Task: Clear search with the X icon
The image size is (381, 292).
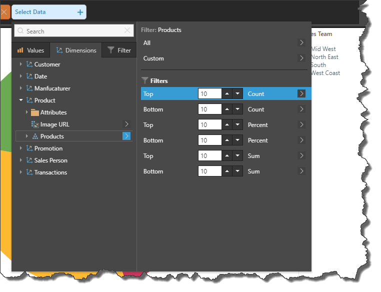Action: click(x=127, y=31)
